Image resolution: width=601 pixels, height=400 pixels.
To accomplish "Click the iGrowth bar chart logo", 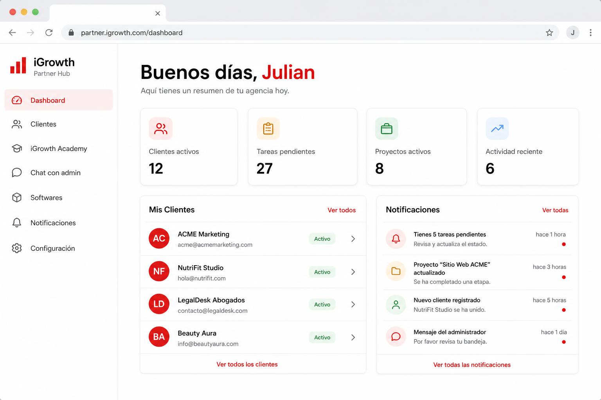I will click(18, 66).
